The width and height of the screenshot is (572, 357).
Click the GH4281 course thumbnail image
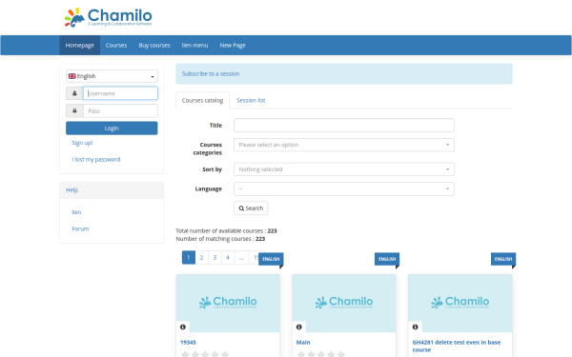460,303
